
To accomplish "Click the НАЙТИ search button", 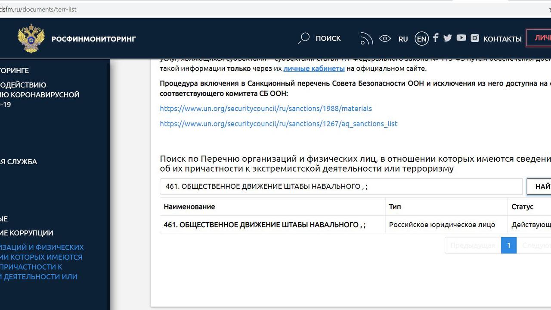I will tap(539, 187).
